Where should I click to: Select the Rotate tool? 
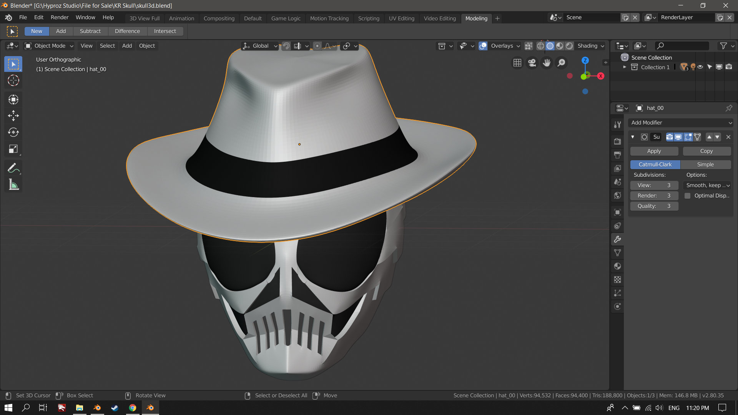13,132
